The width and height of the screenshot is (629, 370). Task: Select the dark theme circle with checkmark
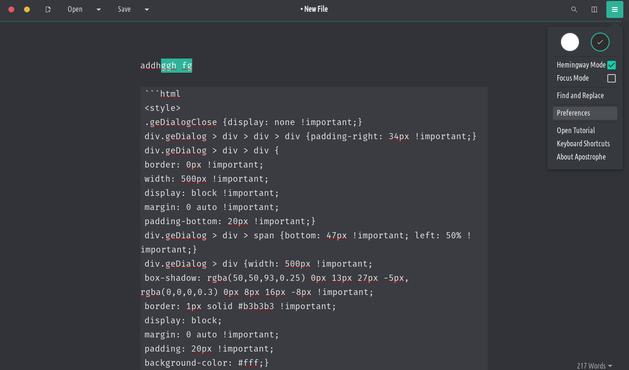pos(600,42)
